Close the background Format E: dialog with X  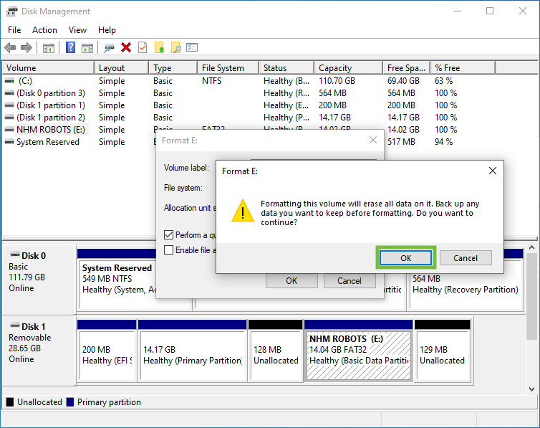[x=373, y=140]
